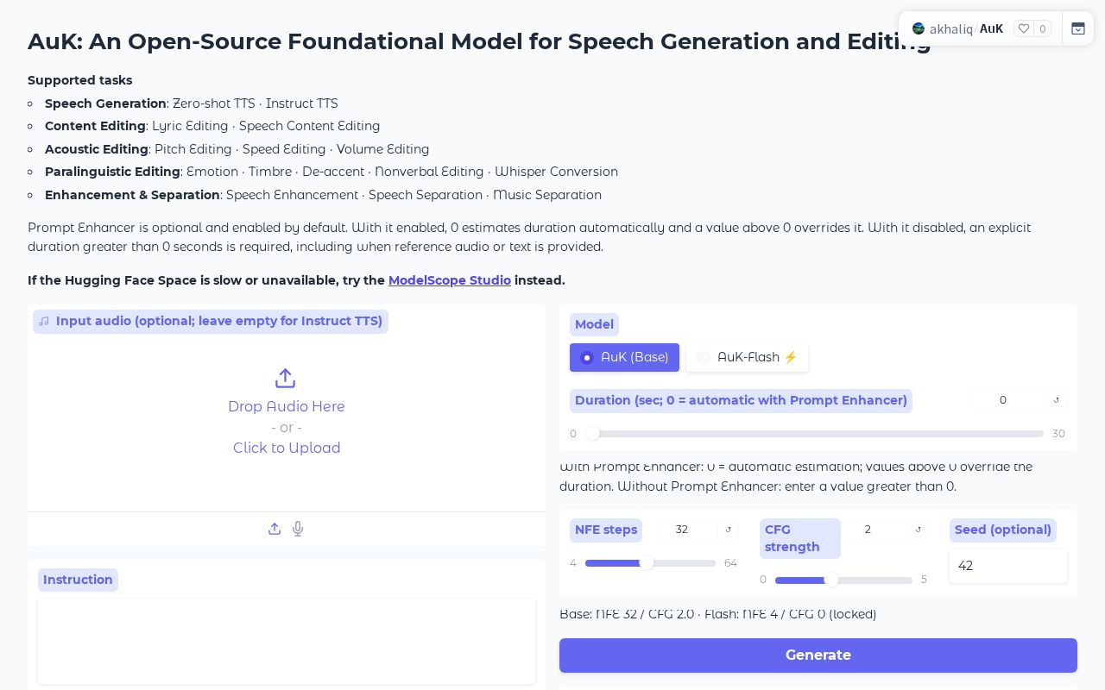Like the Space with the heart icon
This screenshot has height=690, width=1105.
click(1024, 28)
